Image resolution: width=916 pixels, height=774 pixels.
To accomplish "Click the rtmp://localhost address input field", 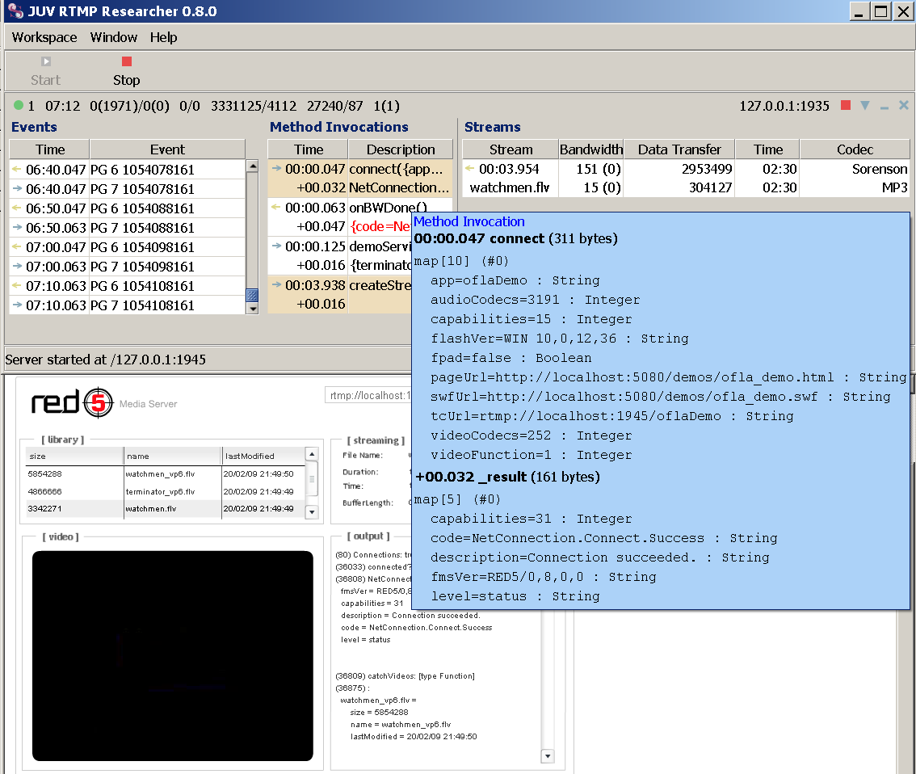I will [368, 395].
